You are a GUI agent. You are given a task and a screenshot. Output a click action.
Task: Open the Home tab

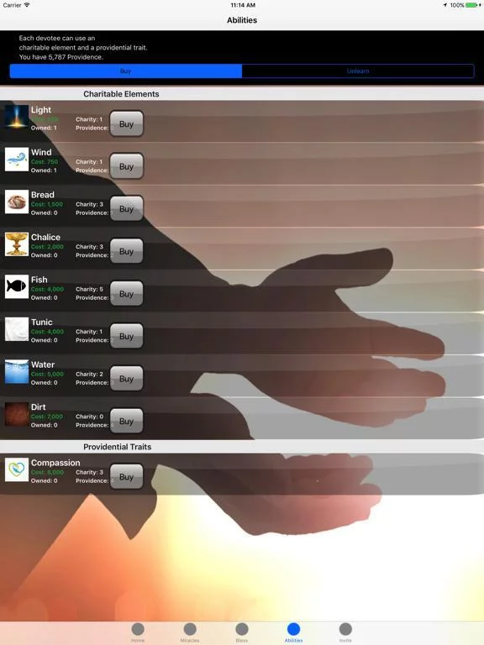click(138, 632)
